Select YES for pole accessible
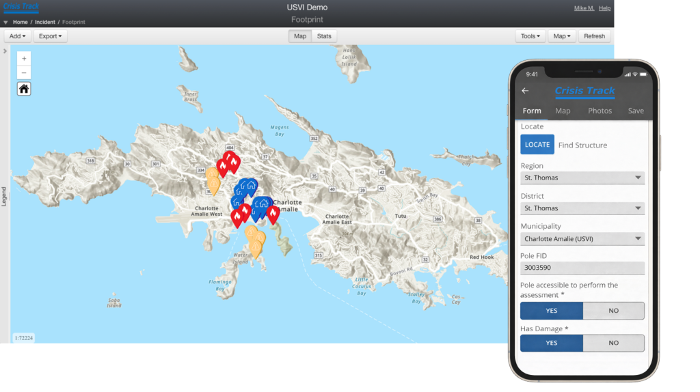The height and width of the screenshot is (392, 700). pos(552,311)
